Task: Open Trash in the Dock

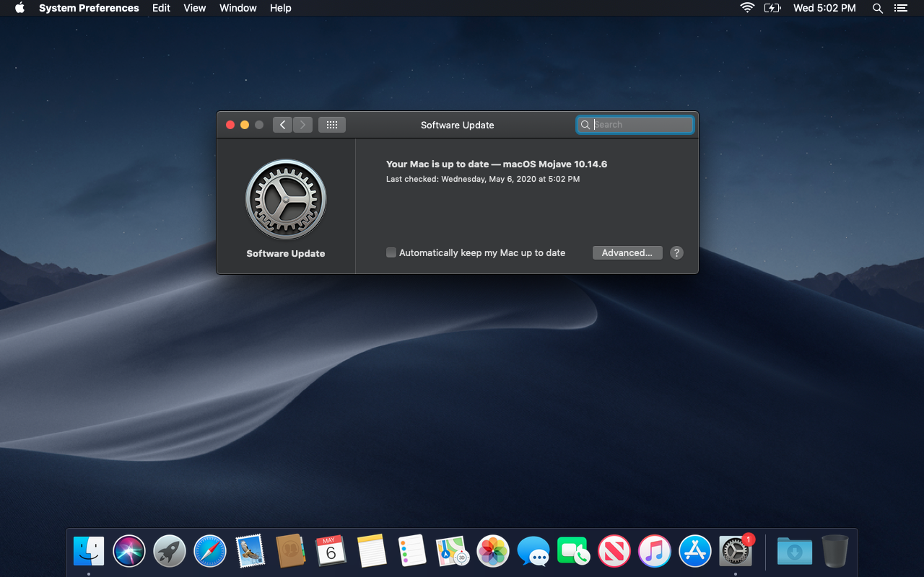Action: click(x=835, y=552)
